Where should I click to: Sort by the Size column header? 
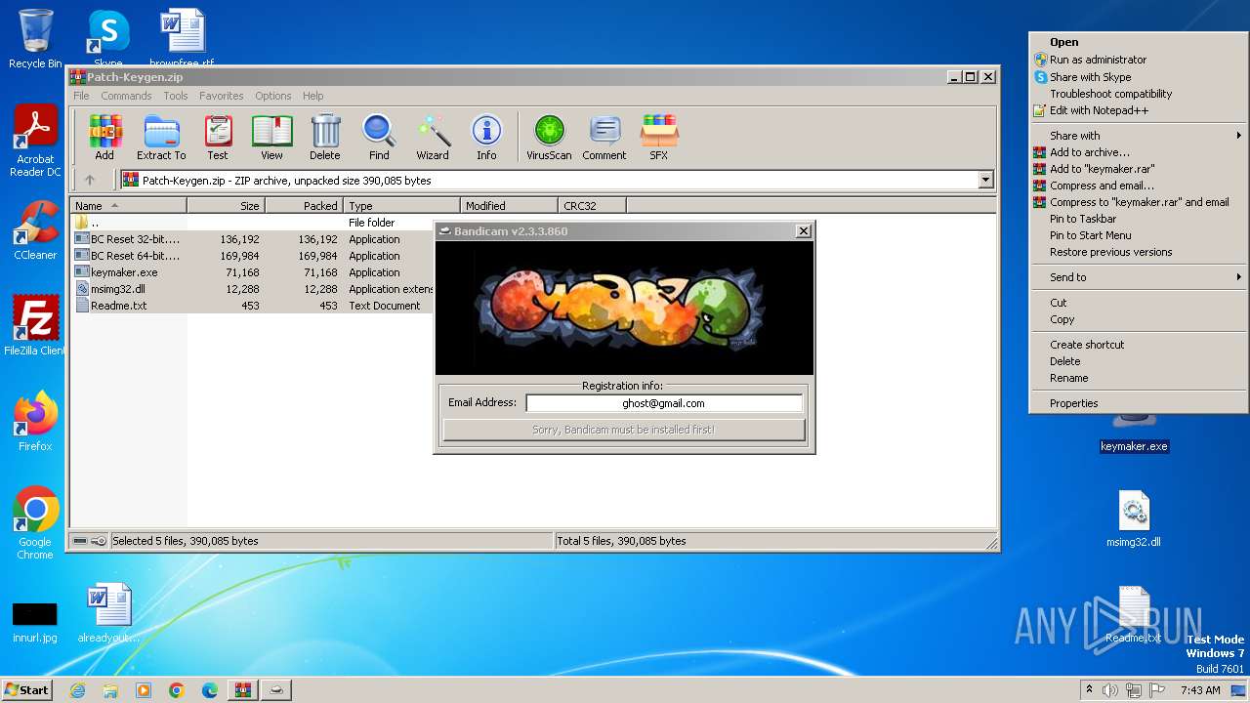226,205
